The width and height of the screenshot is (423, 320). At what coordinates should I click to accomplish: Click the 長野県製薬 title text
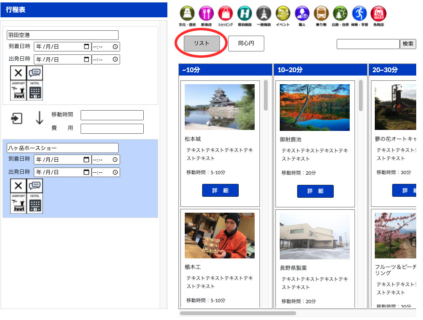pyautogui.click(x=293, y=268)
